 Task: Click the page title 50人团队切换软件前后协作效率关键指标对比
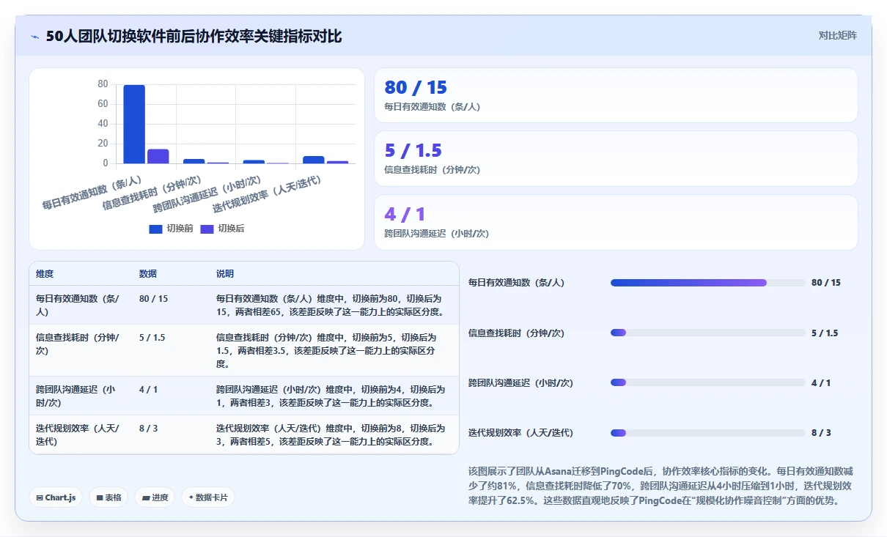click(194, 37)
